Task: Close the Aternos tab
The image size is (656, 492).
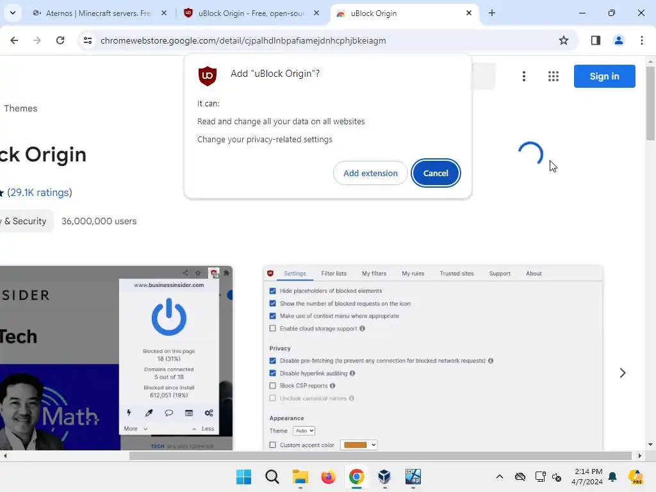Action: (x=164, y=13)
